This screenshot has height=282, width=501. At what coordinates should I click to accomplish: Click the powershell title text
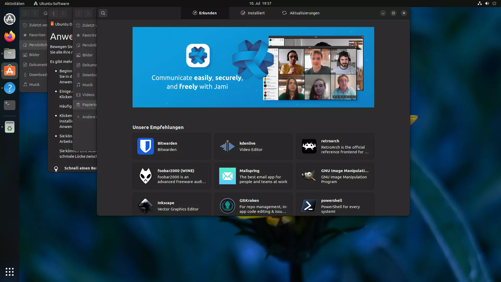tap(331, 201)
